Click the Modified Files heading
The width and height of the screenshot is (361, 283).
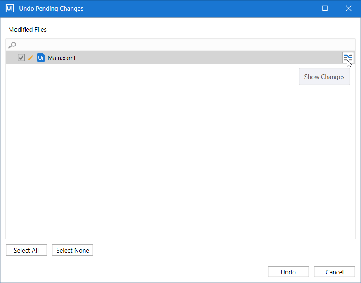[x=27, y=29]
